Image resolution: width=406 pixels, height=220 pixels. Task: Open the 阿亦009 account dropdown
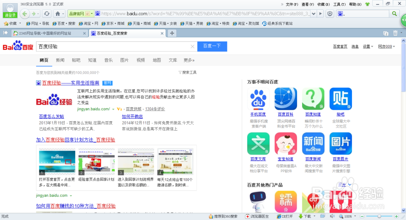387,47
